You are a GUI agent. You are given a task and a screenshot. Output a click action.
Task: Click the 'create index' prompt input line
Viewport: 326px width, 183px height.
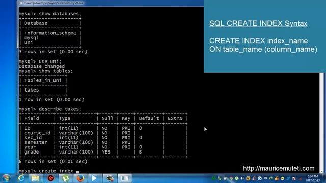(x=49, y=171)
